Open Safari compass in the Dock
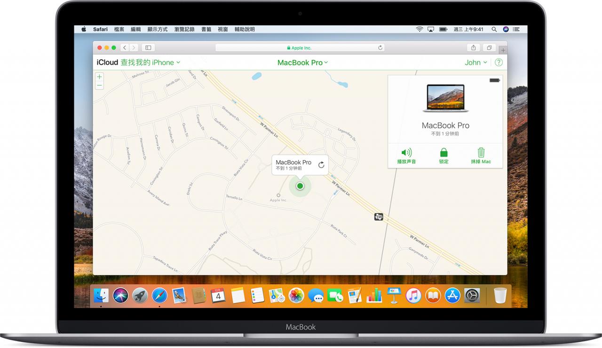 [159, 295]
